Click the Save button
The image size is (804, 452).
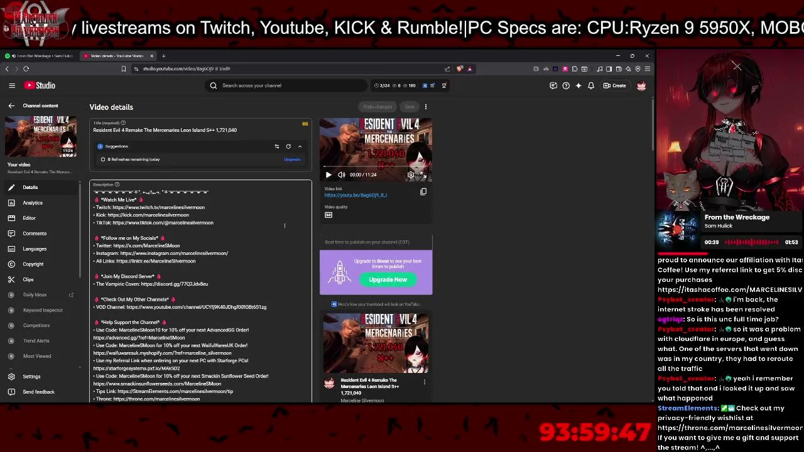click(x=410, y=107)
